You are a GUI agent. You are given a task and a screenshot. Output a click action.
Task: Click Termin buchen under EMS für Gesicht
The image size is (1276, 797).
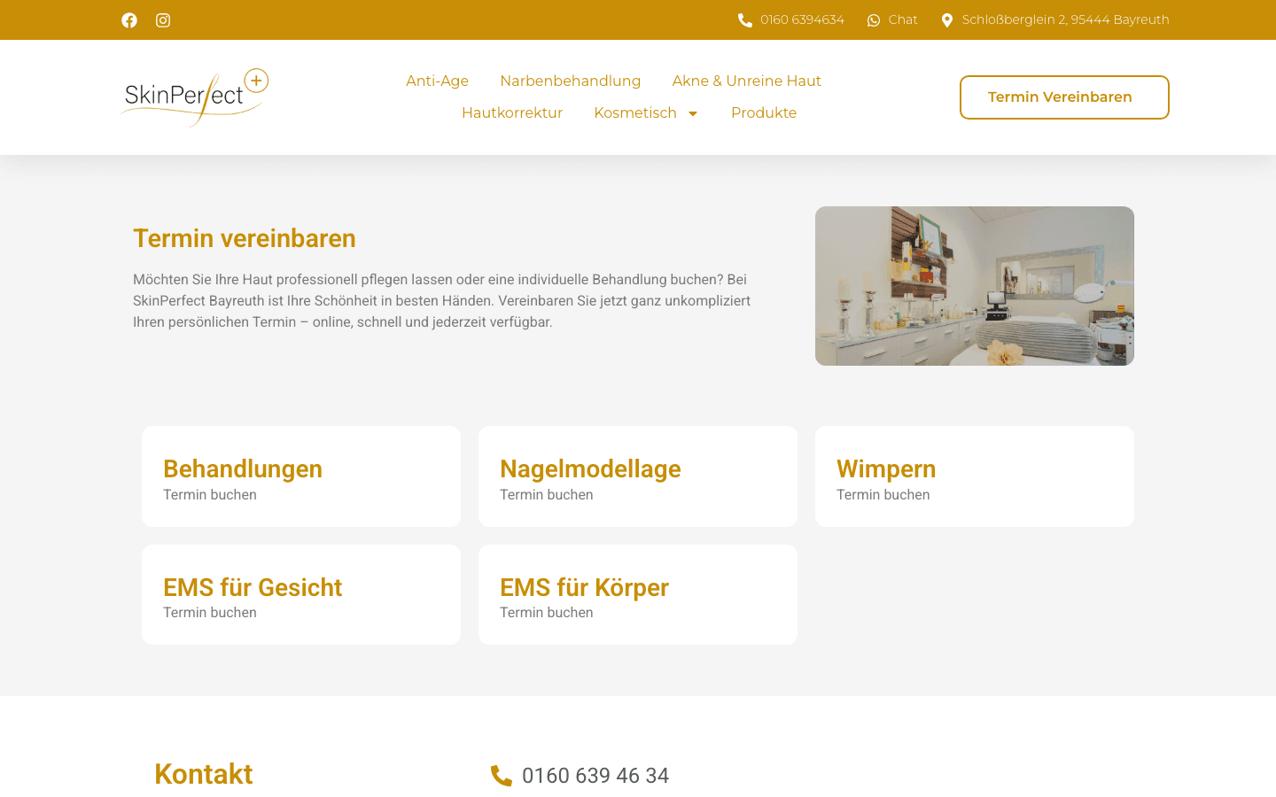[x=210, y=613]
